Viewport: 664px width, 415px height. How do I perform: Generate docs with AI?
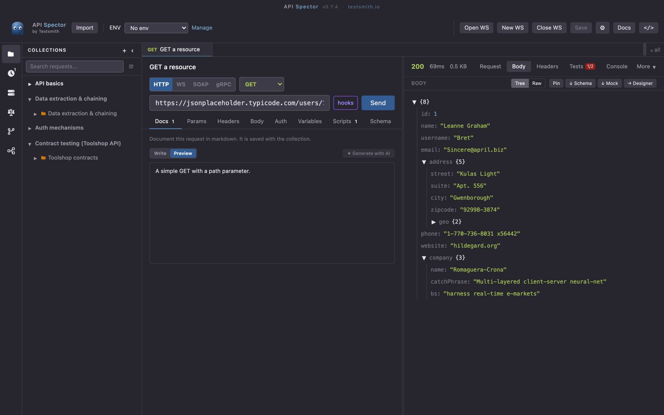coord(369,154)
